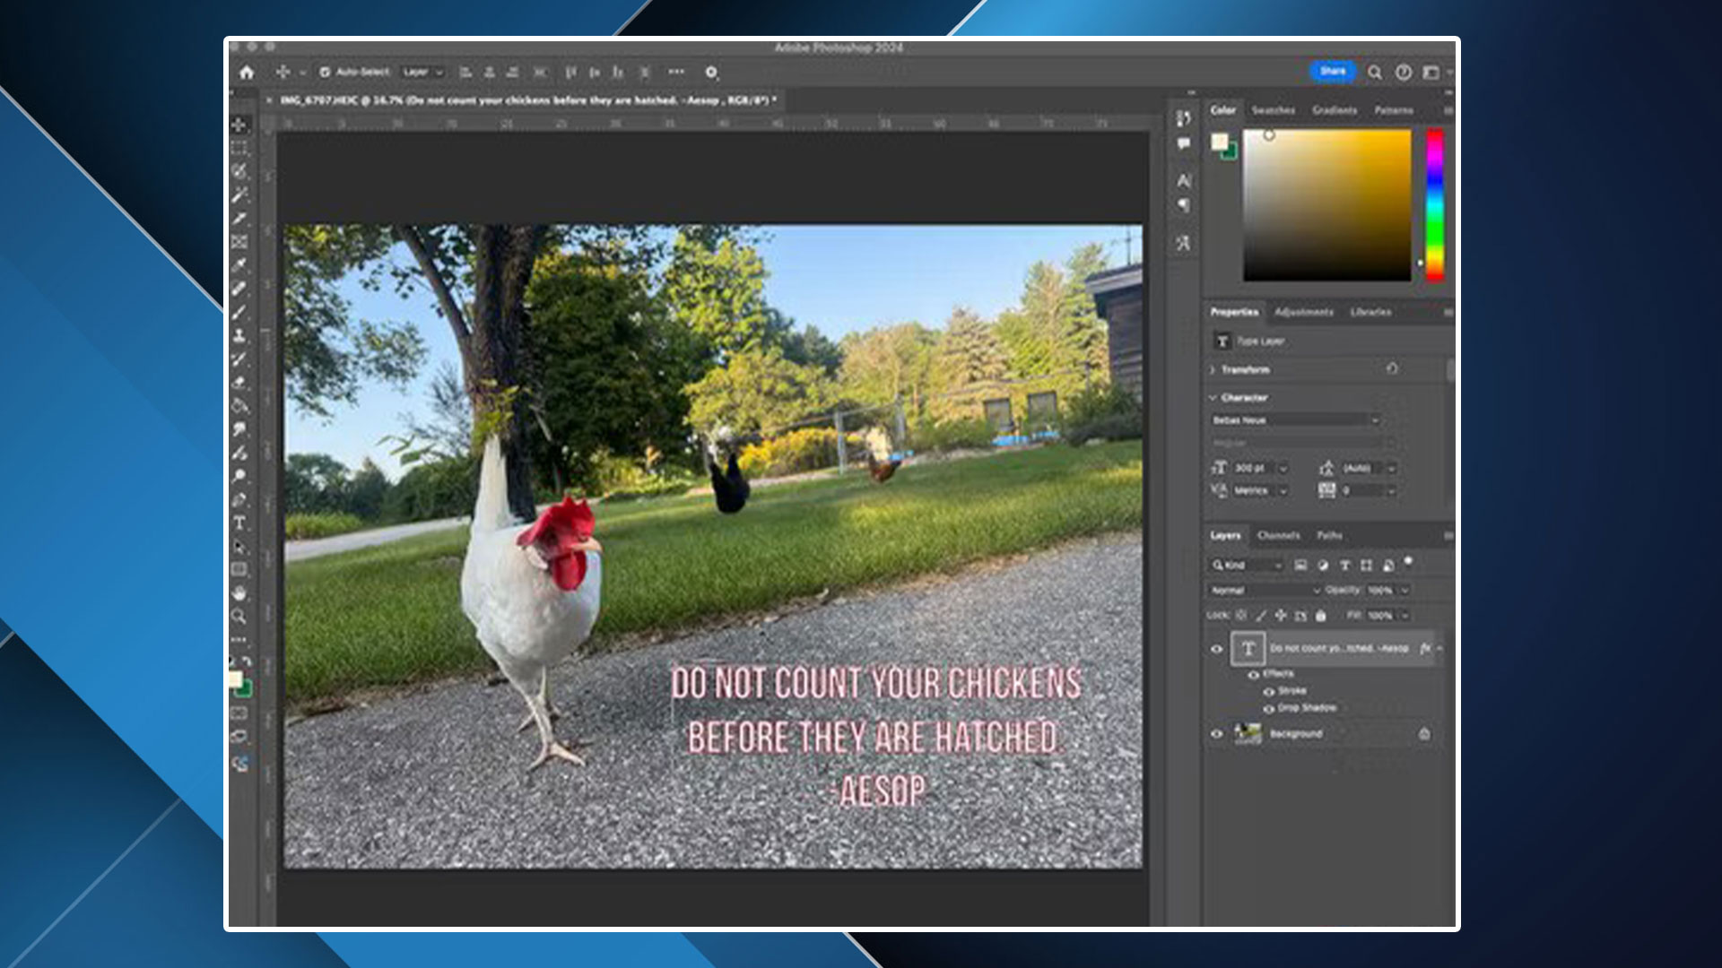Open the Metrics kerning dropdown
Image resolution: width=1722 pixels, height=968 pixels.
(x=1283, y=491)
